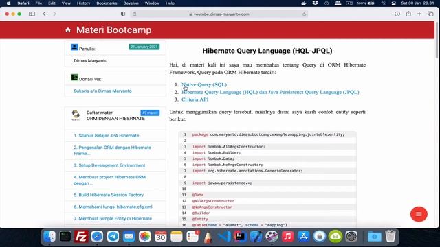Open 3. Setup Development Environment
Screen dimensions: 440x247
coord(109,165)
